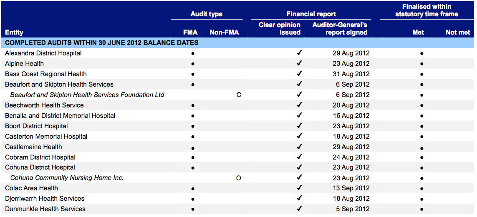This screenshot has height=217, width=477.
Task: Select the FMA dot for Colac Area Health
Action: [193, 189]
